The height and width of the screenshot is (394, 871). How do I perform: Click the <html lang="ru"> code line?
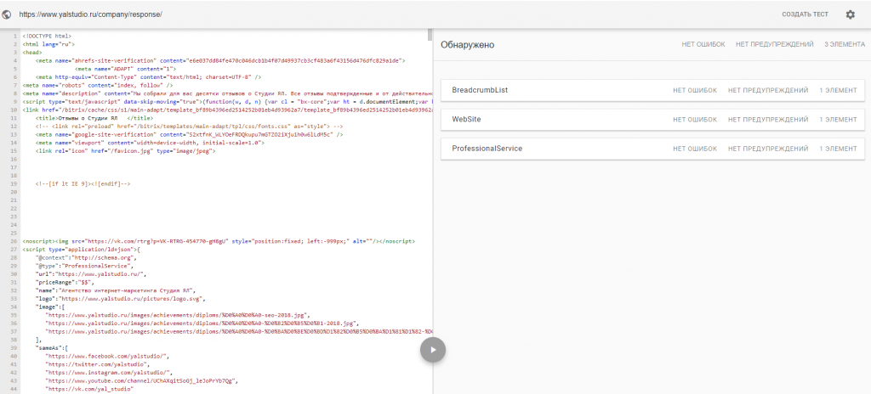[x=48, y=44]
